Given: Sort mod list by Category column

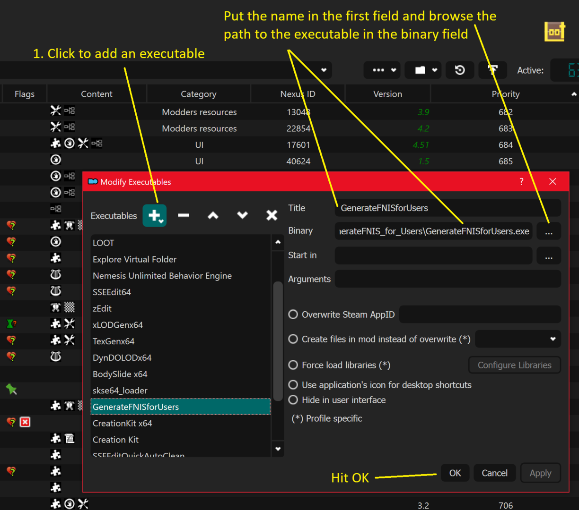Looking at the screenshot, I should (x=199, y=94).
